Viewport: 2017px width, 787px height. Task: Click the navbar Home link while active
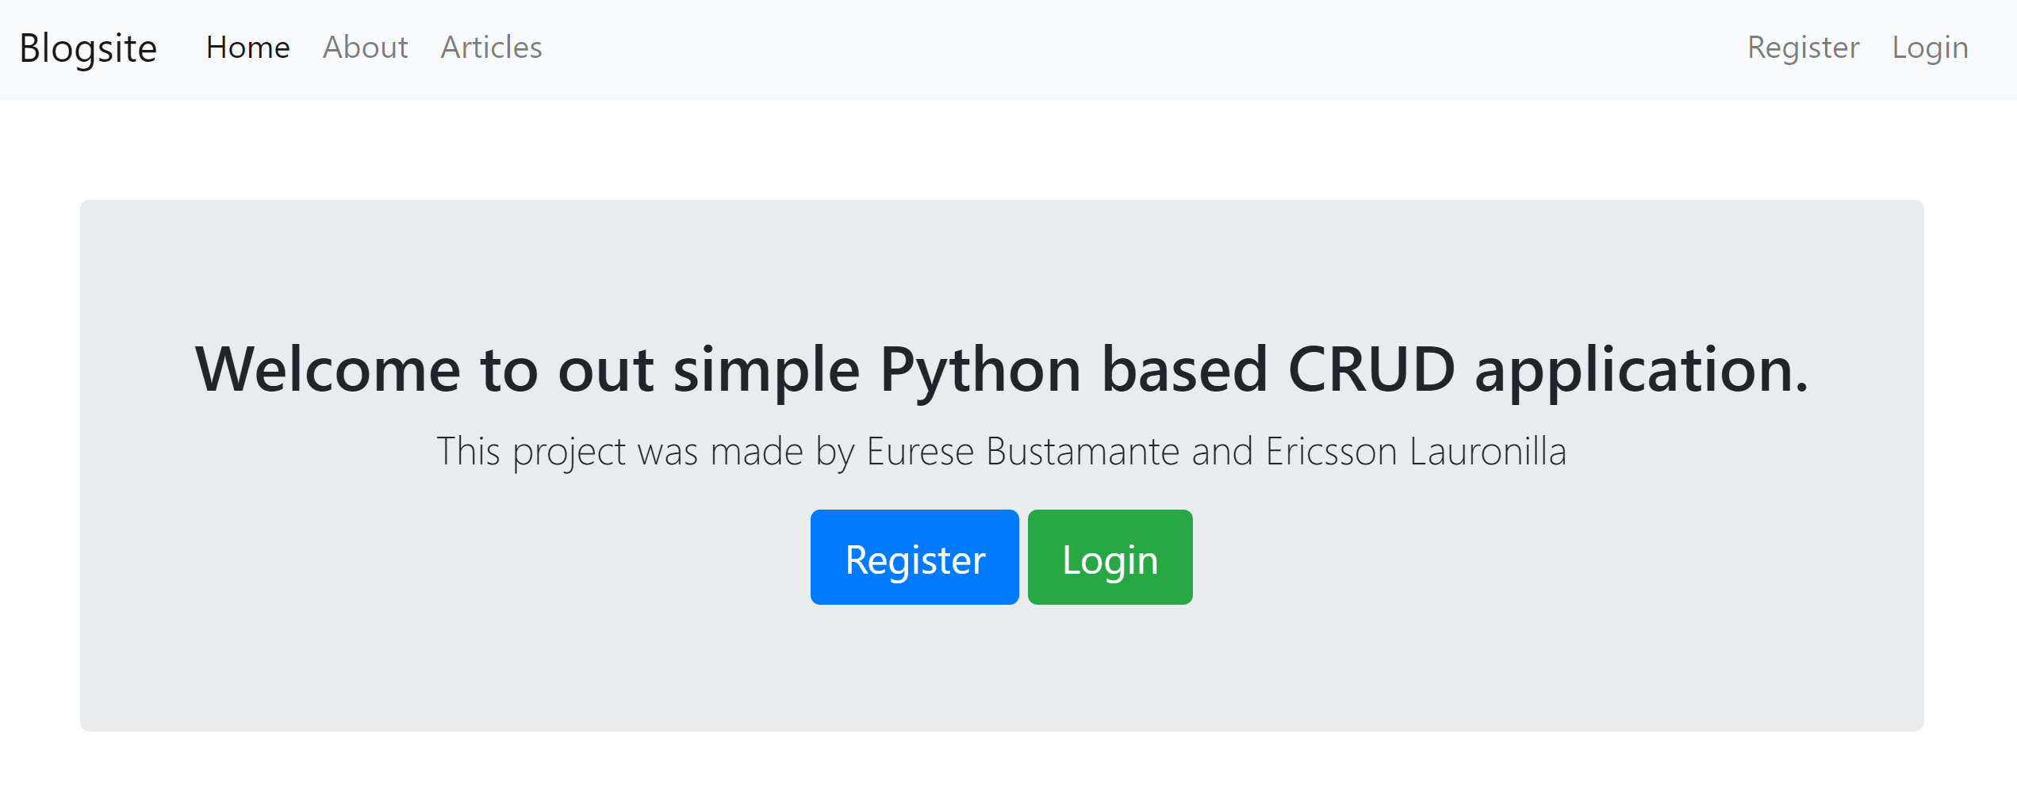[x=247, y=48]
